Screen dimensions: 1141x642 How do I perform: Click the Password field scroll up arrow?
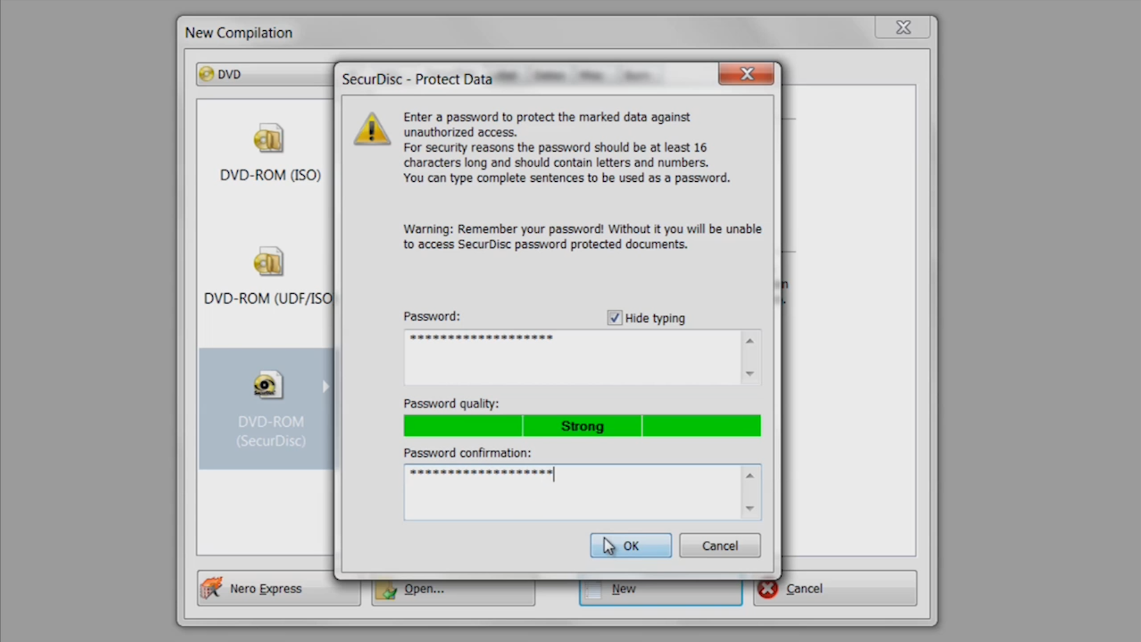tap(749, 341)
